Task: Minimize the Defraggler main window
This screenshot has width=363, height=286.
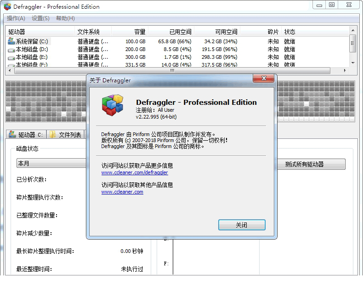Action: coord(319,5)
